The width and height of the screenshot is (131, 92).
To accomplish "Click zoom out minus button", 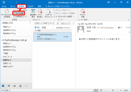I will [x=105, y=90].
